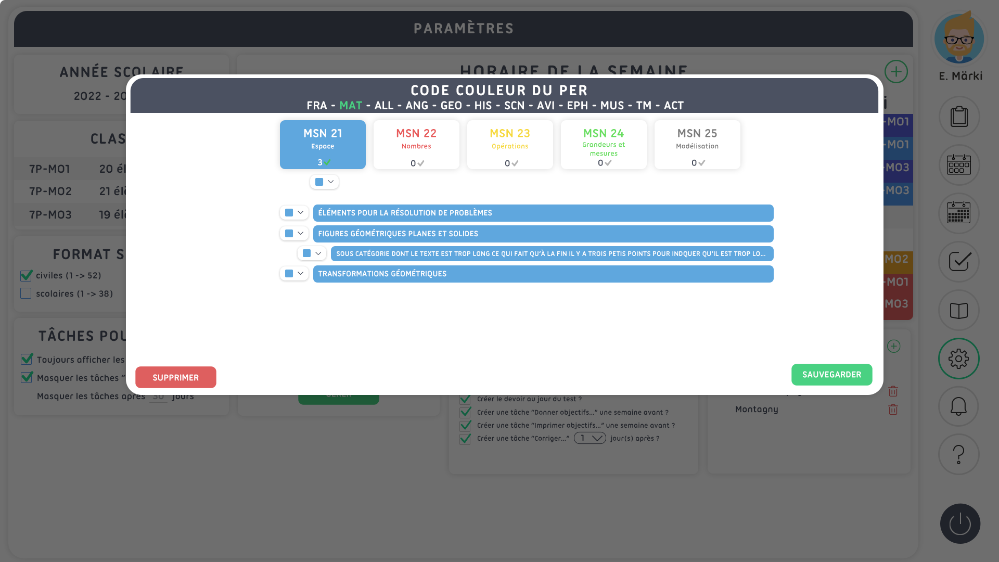Screen dimensions: 999x562
Task: Switch to the MUS subject tab
Action: point(612,106)
